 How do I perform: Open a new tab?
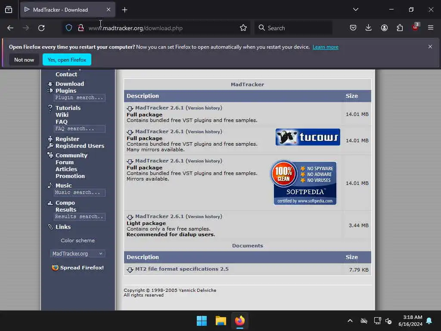(x=124, y=10)
